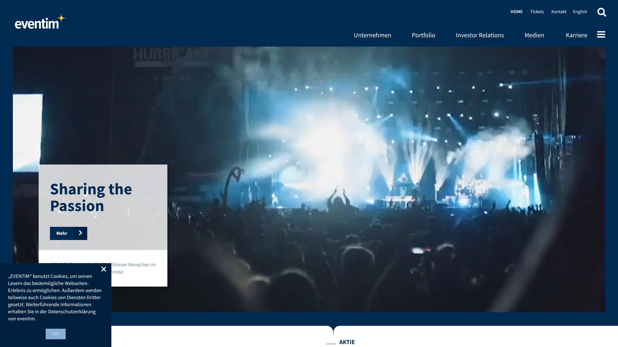Click the Sharing the Passion heading
This screenshot has width=618, height=347.
[91, 197]
